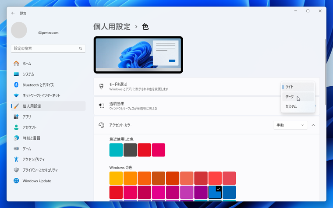Image resolution: width=333 pixels, height=208 pixels.
Task: Click 個人用設定 in the breadcrumb
Action: [112, 27]
